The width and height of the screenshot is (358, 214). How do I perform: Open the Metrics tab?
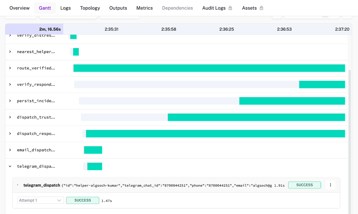pos(144,8)
